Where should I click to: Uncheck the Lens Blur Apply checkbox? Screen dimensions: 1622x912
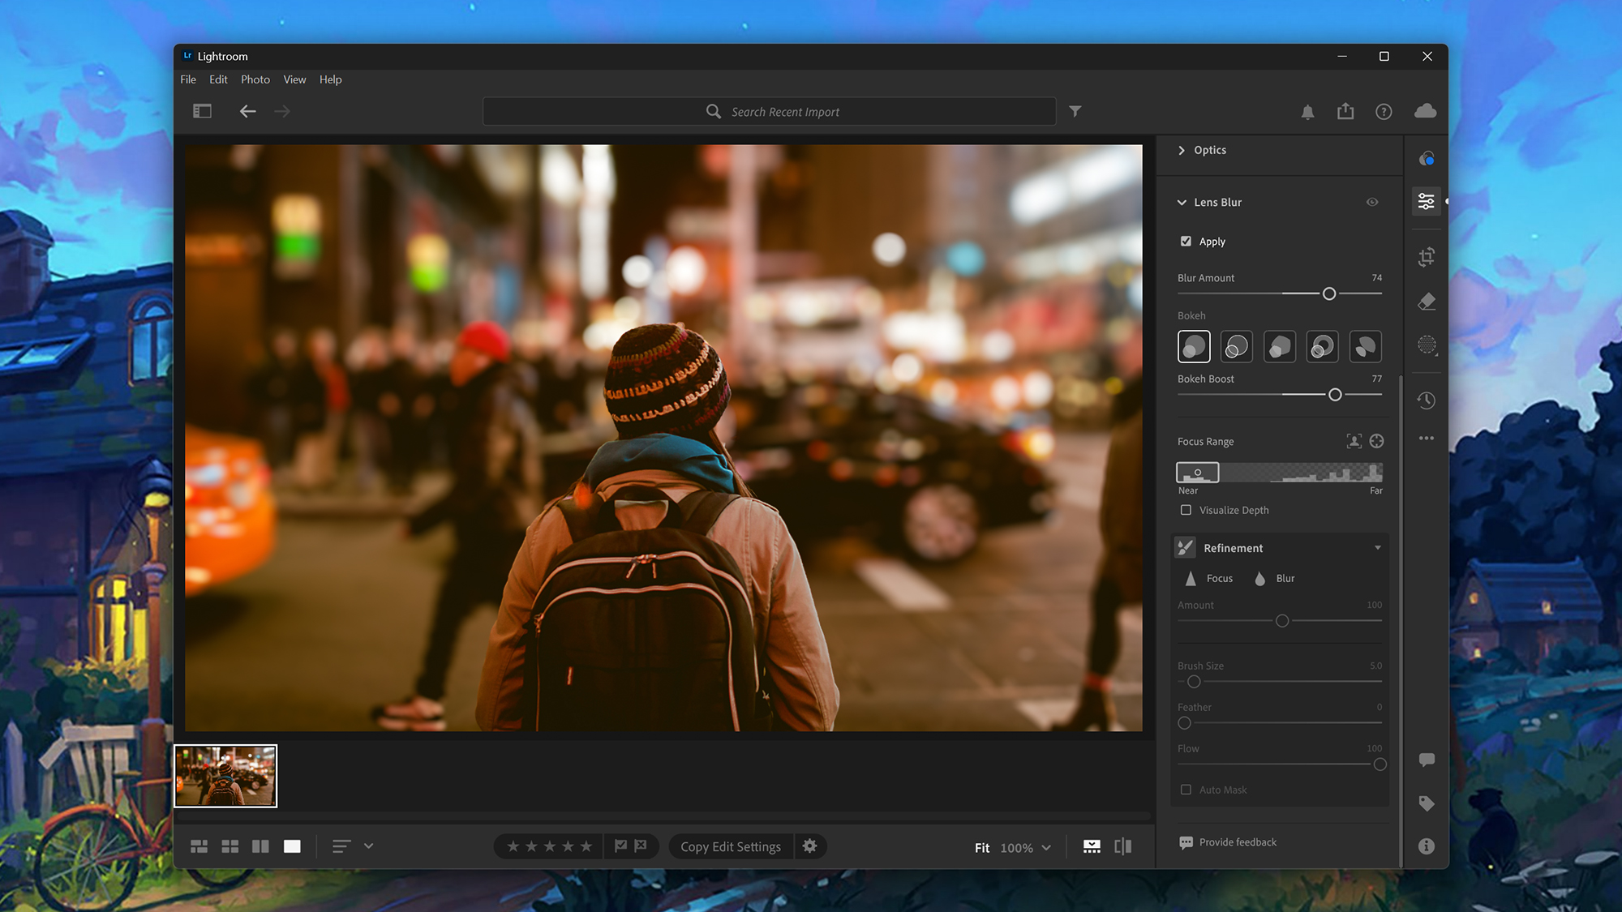(1186, 242)
